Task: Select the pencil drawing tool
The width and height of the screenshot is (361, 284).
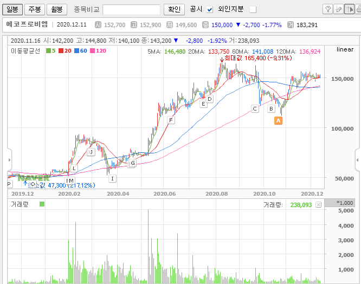Action: [338, 9]
